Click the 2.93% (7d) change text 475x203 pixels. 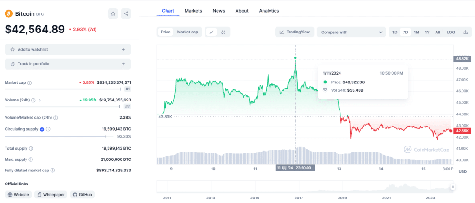[83, 29]
